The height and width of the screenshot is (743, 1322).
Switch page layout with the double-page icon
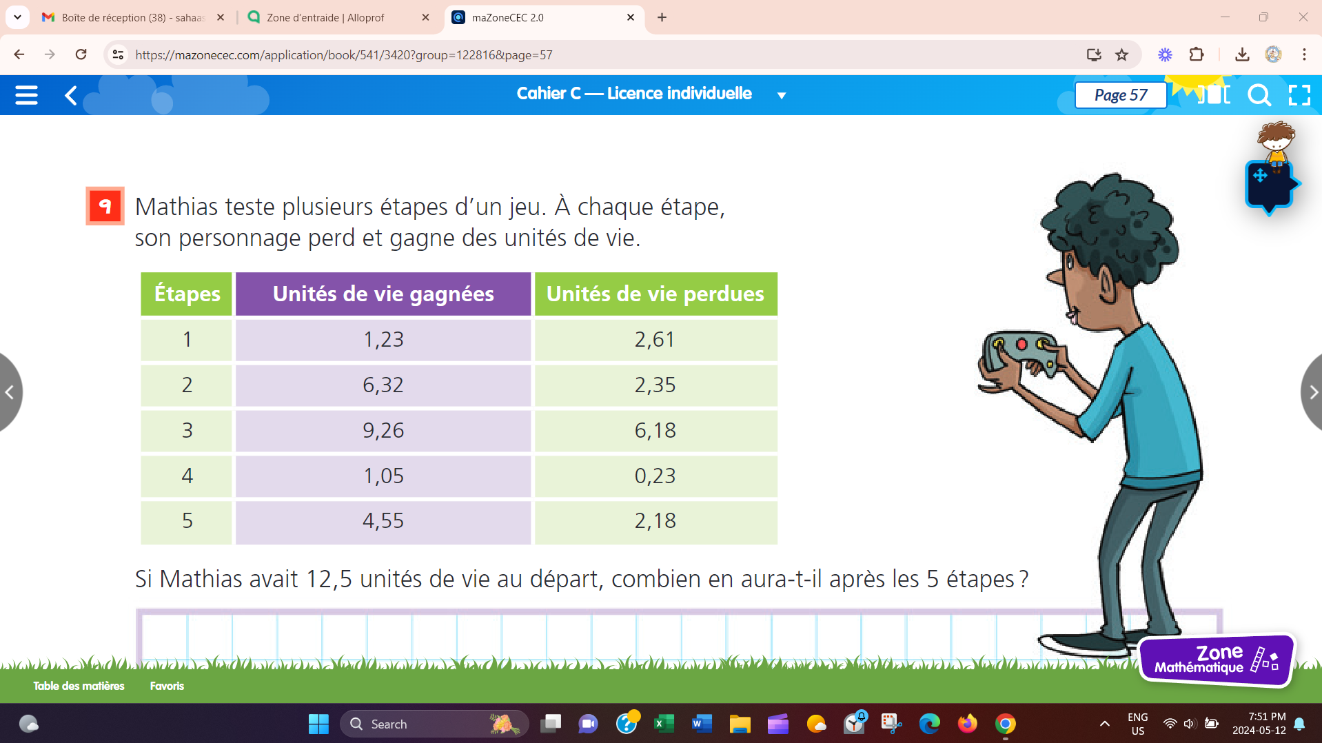pyautogui.click(x=1214, y=95)
